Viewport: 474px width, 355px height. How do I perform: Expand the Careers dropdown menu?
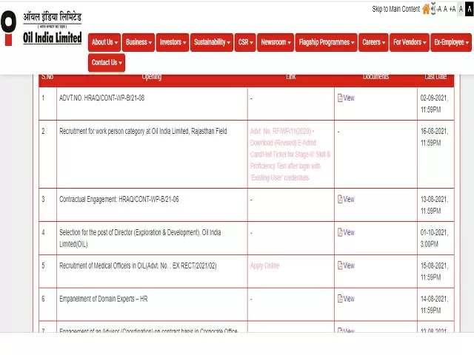tap(373, 42)
